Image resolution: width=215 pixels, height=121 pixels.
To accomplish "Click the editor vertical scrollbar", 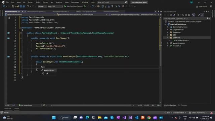I will 161,43.
